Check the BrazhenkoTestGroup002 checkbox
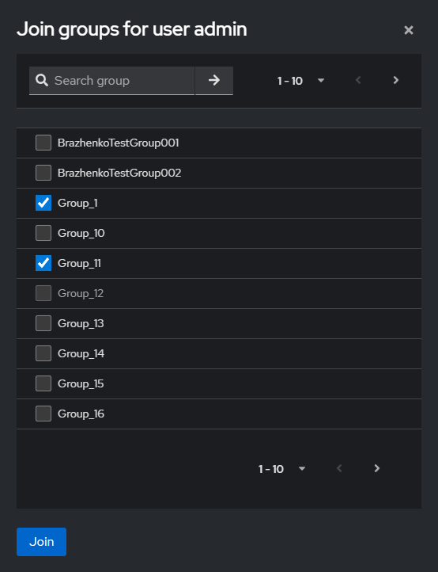The height and width of the screenshot is (572, 438). 43,173
